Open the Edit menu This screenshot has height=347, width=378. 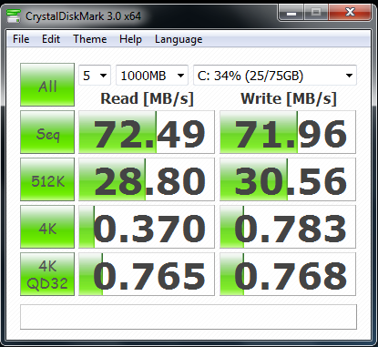(51, 39)
